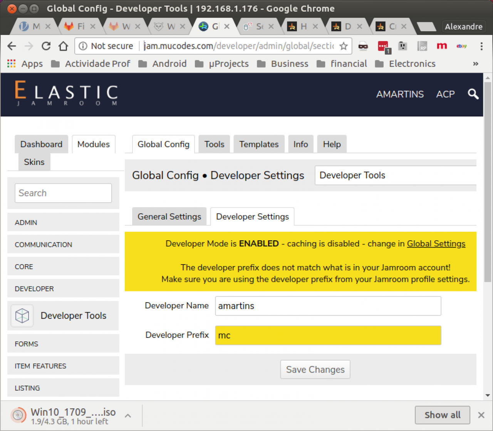Bookmark this page with the star icon
The width and height of the screenshot is (493, 431).
click(x=344, y=46)
